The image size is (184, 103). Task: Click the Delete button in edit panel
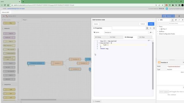coord(96,24)
